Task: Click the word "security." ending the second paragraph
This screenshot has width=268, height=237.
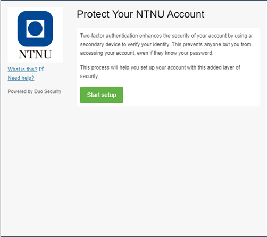Action: coord(89,76)
